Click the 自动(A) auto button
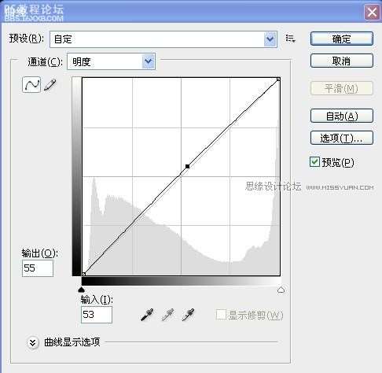The width and height of the screenshot is (382, 373). tap(342, 116)
